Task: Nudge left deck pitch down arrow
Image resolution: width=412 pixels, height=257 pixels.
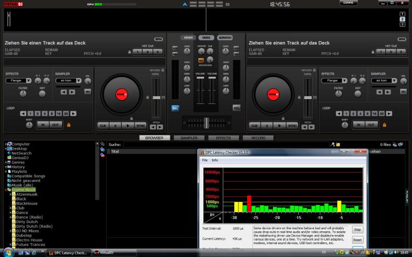Action: [x=153, y=127]
